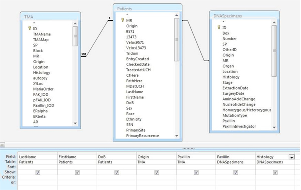Click the scroll-up arrow in the Patients field list
The height and width of the screenshot is (190, 301).
pyautogui.click(x=177, y=15)
